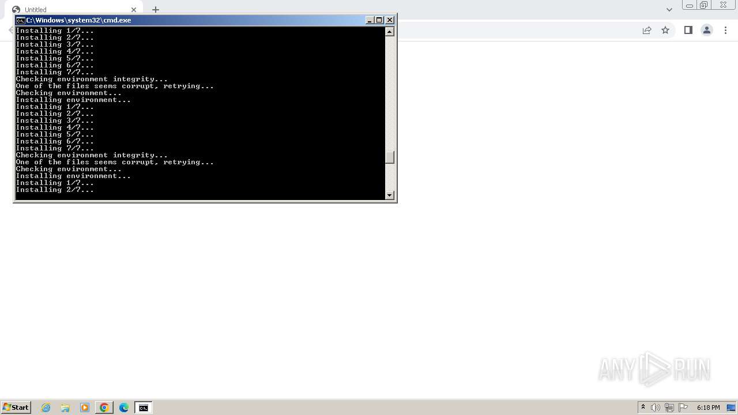Show hidden tray icons arrow

pyautogui.click(x=643, y=408)
